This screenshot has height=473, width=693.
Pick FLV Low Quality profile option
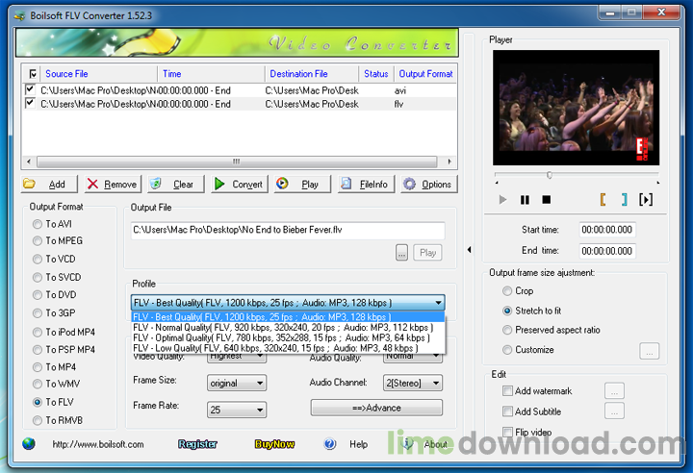[288, 348]
